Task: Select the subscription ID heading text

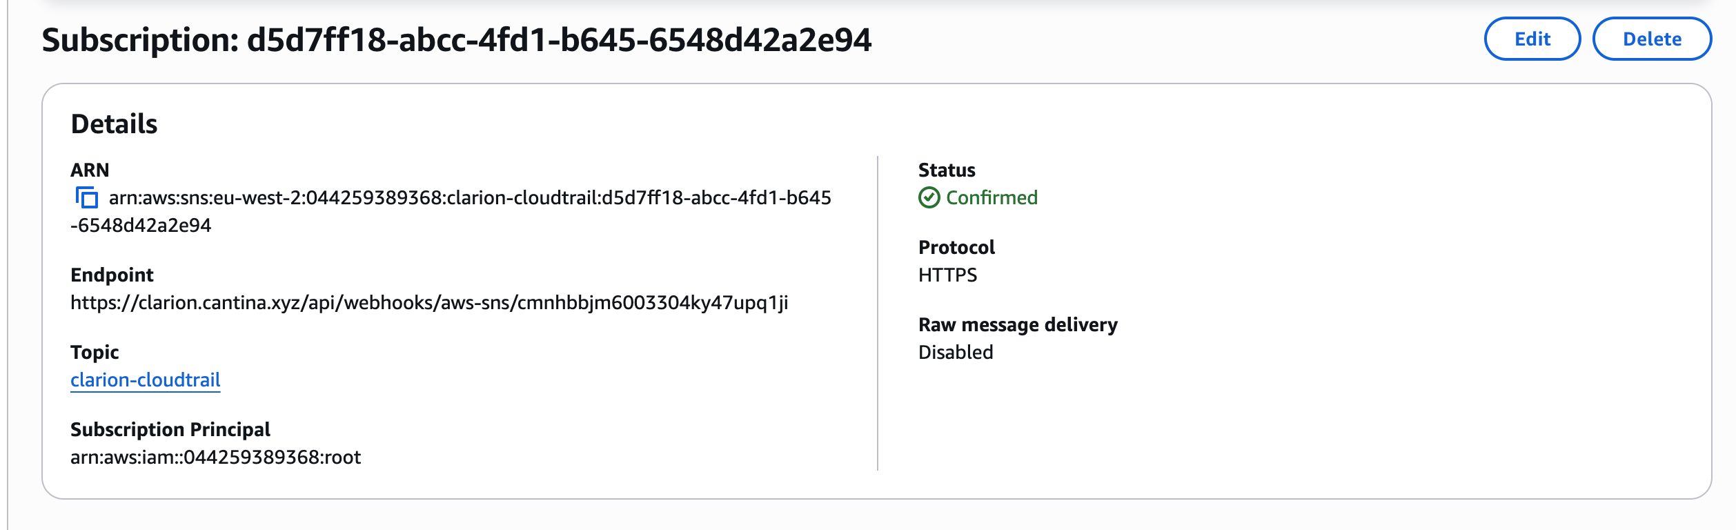Action: [x=457, y=40]
